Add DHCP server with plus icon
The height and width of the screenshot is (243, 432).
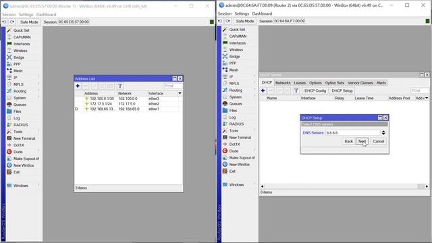(263, 90)
